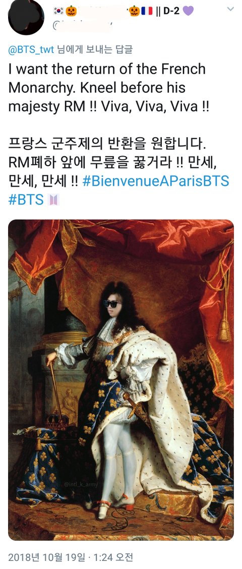Open the @BTS_twt mention link
The width and height of the screenshot is (242, 569).
pos(31,49)
